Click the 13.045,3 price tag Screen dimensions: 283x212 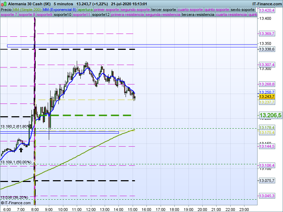click(267, 196)
